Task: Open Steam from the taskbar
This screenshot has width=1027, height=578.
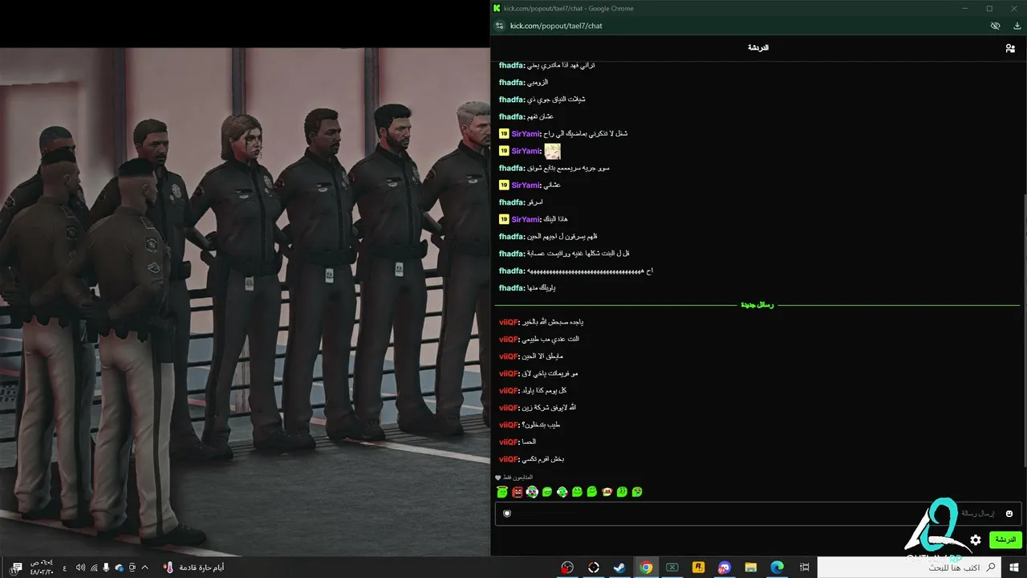Action: (619, 568)
